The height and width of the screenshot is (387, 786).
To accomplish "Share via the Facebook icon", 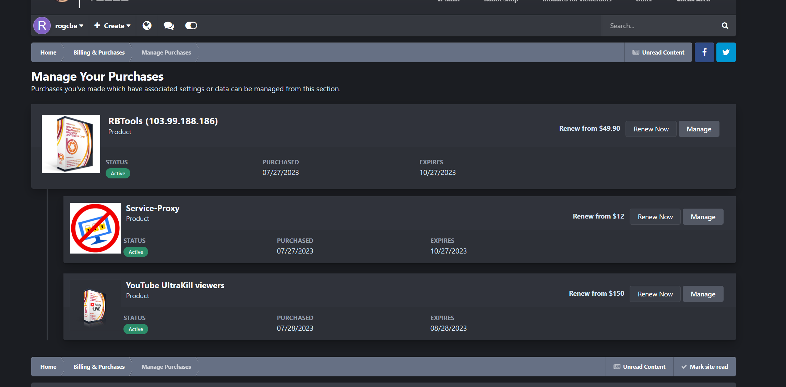I will (704, 52).
